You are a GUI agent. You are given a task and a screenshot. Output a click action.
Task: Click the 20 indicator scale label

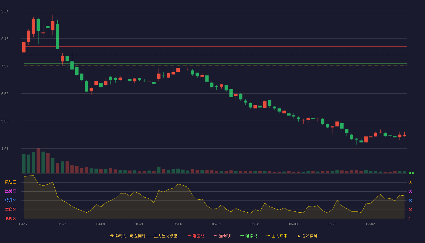tap(410, 210)
